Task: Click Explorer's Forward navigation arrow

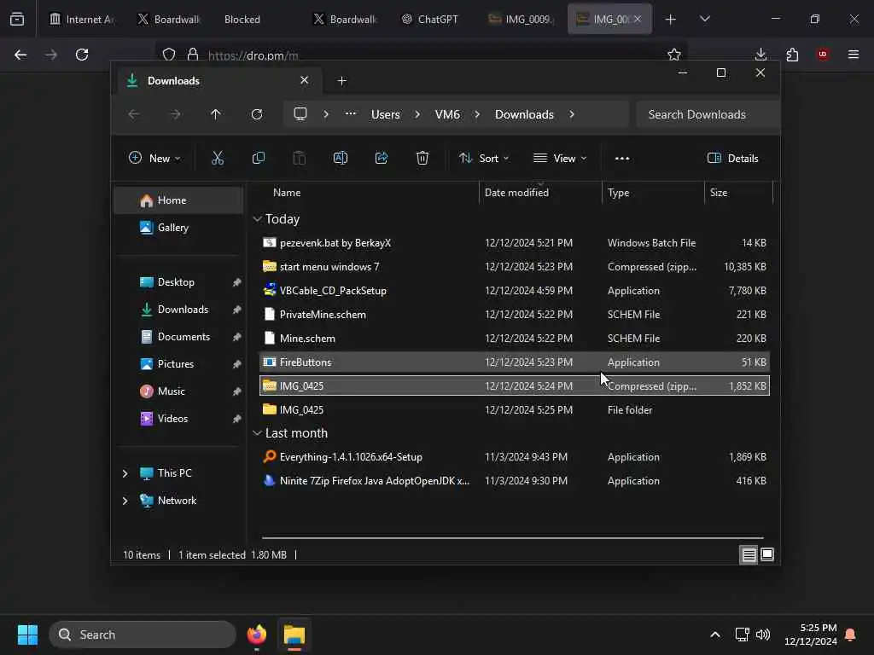Action: pos(175,114)
